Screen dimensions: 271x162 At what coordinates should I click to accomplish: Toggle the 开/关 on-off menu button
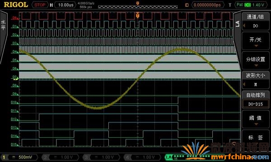[x=256, y=41]
